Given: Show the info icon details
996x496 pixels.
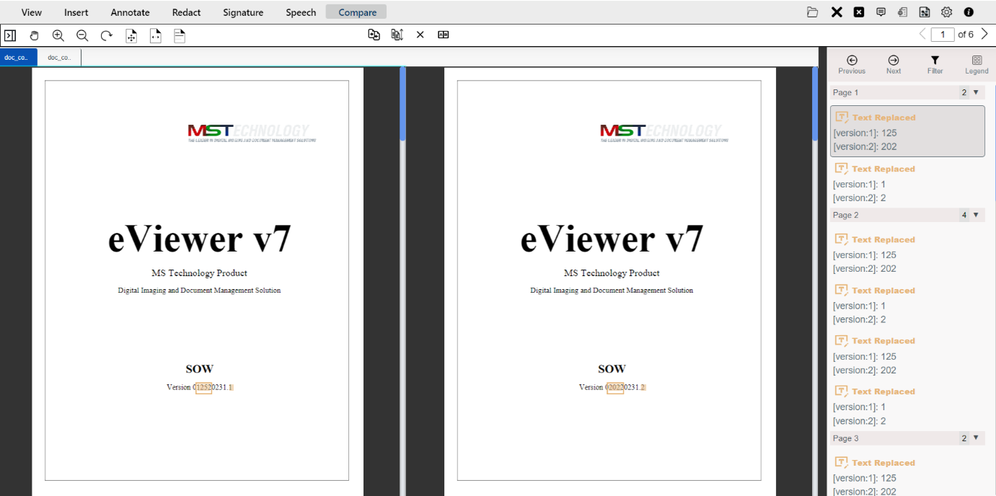Looking at the screenshot, I should 969,12.
